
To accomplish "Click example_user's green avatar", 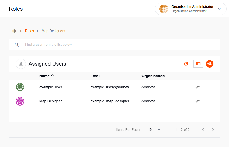I will tap(20, 87).
